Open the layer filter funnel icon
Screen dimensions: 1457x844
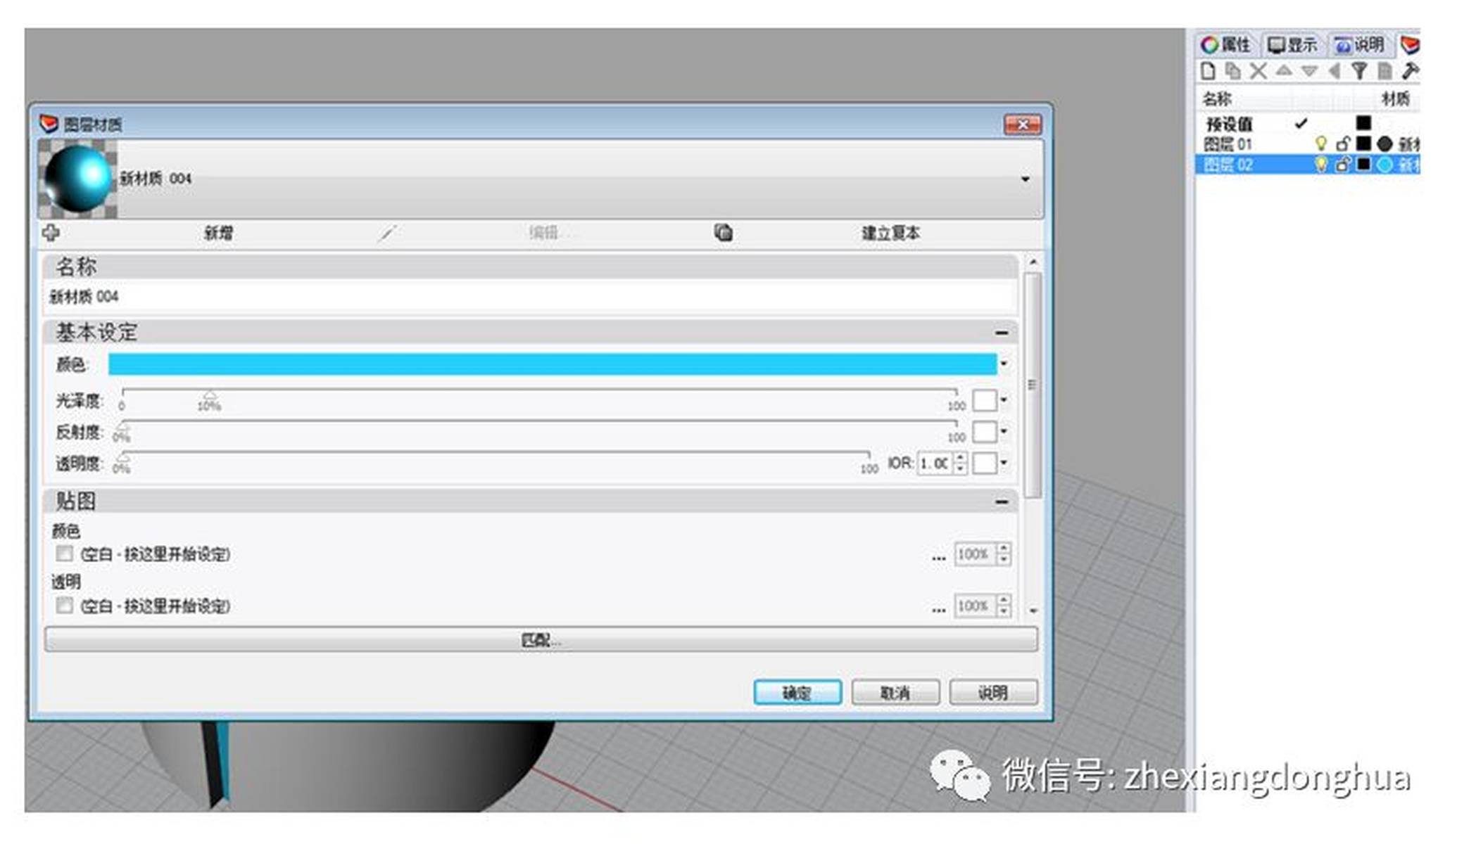[x=1359, y=71]
